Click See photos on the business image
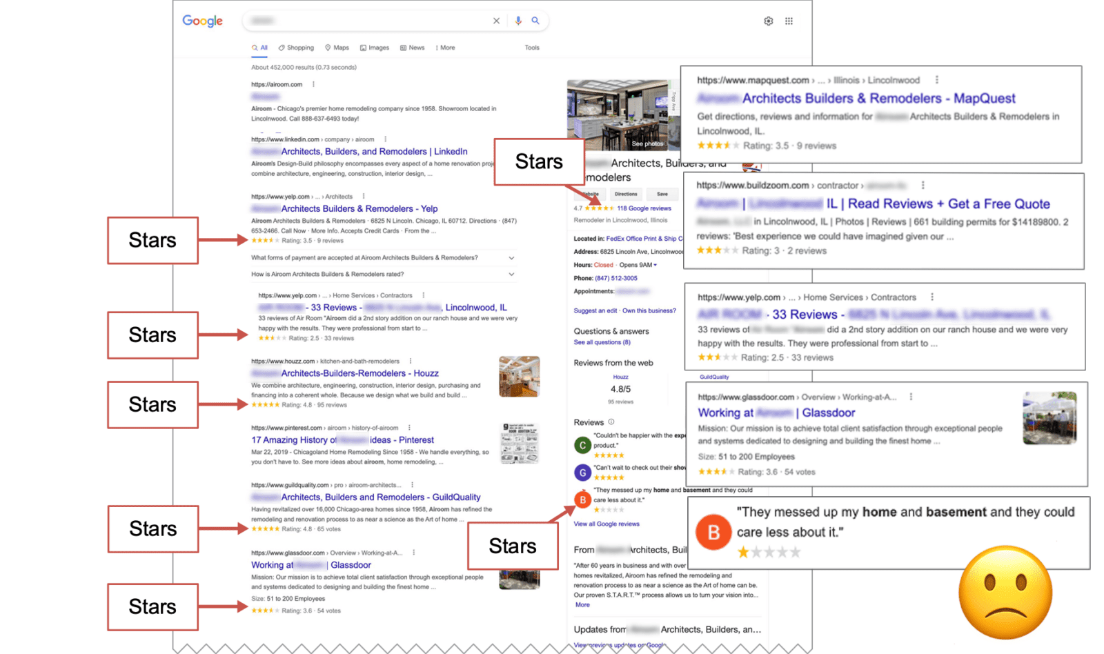Viewport: 1104px width, 654px height. (x=647, y=143)
